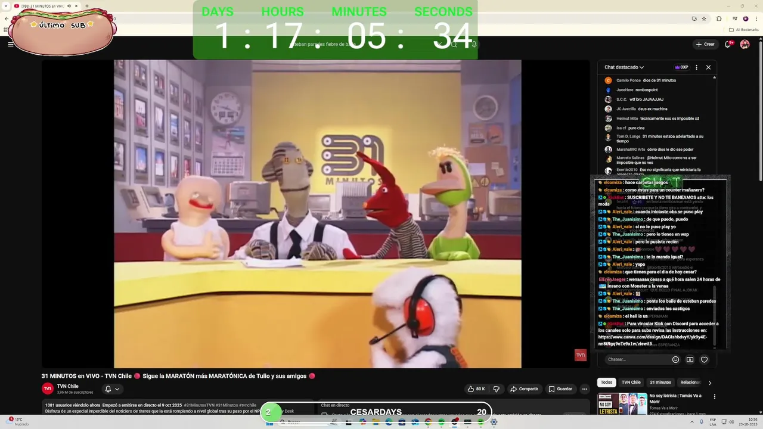The image size is (763, 429).
Task: Open the TVN Chile channel avatar
Action: click(x=48, y=388)
